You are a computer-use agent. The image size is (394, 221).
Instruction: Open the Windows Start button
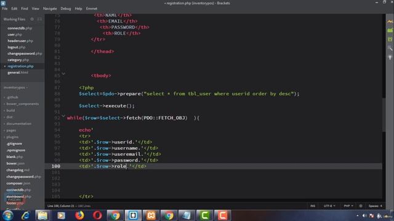[x=7, y=215]
